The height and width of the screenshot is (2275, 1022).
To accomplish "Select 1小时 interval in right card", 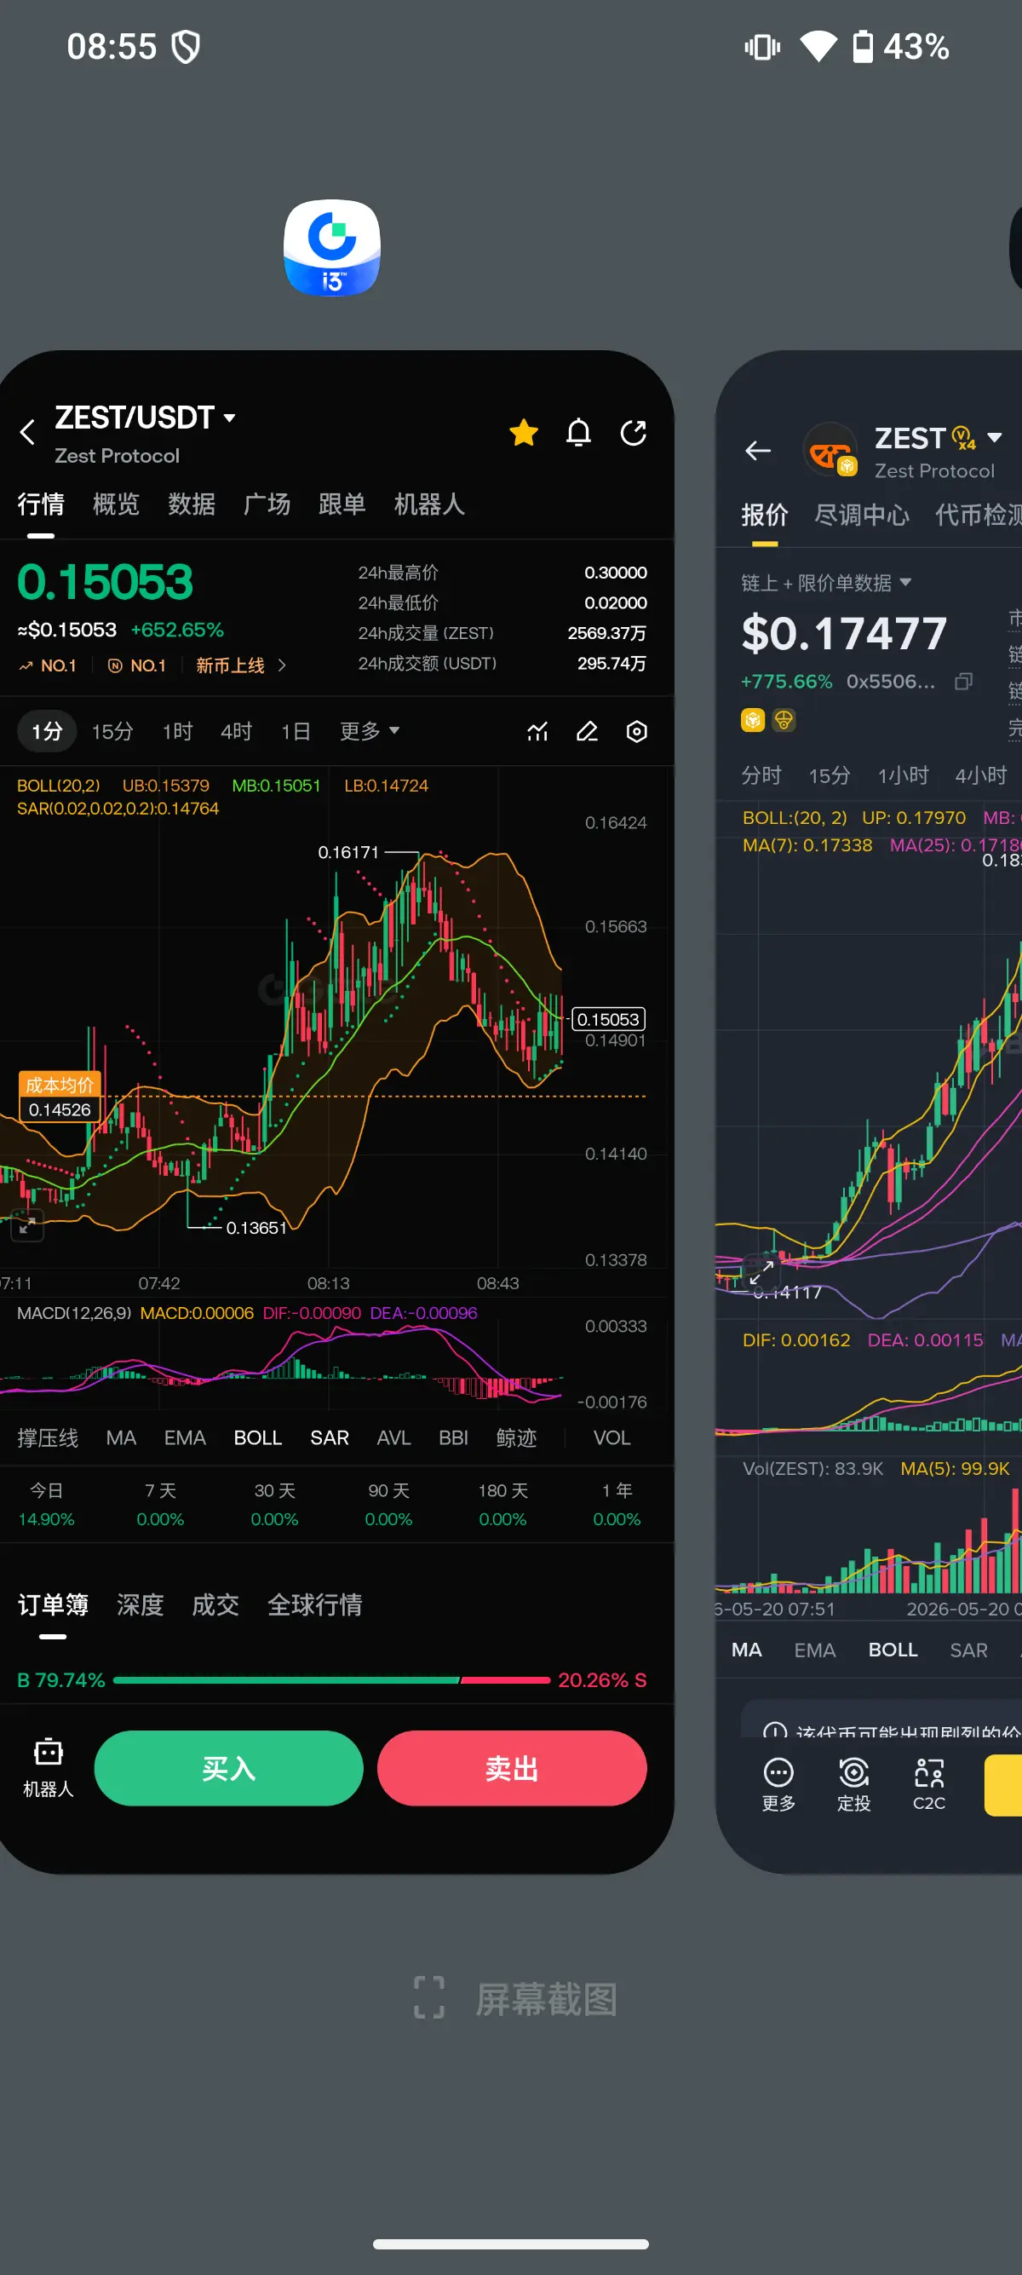I will (x=903, y=775).
